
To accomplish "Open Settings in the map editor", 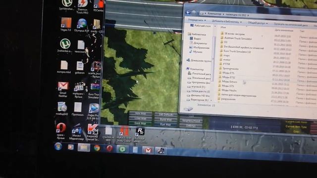I will click(191, 126).
